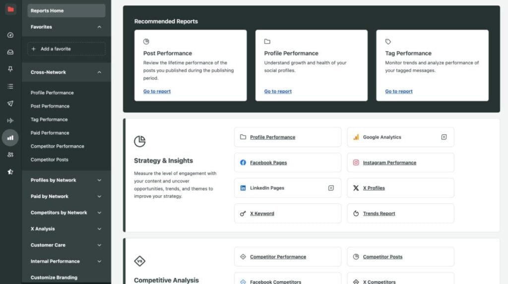508x284 pixels.
Task: Click the plus-square icon on Google Analytics
Action: point(444,137)
